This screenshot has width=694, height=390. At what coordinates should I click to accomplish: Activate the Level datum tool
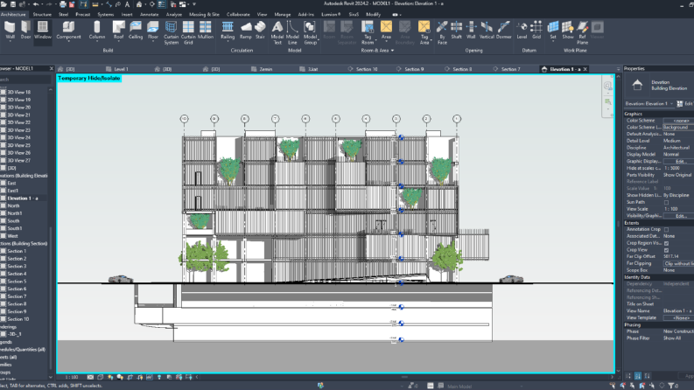coord(522,31)
